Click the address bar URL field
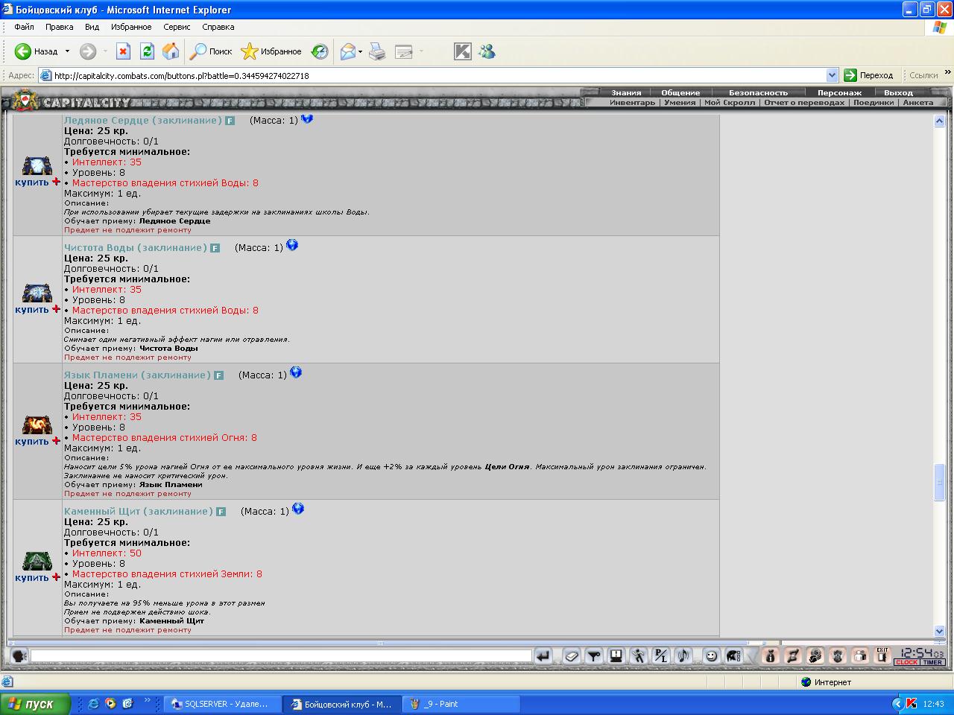 coord(438,75)
